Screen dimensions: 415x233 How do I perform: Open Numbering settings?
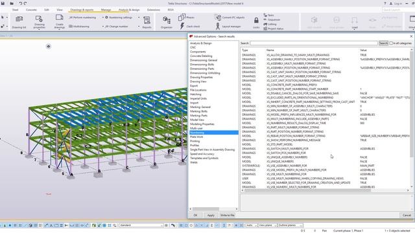point(119,17)
